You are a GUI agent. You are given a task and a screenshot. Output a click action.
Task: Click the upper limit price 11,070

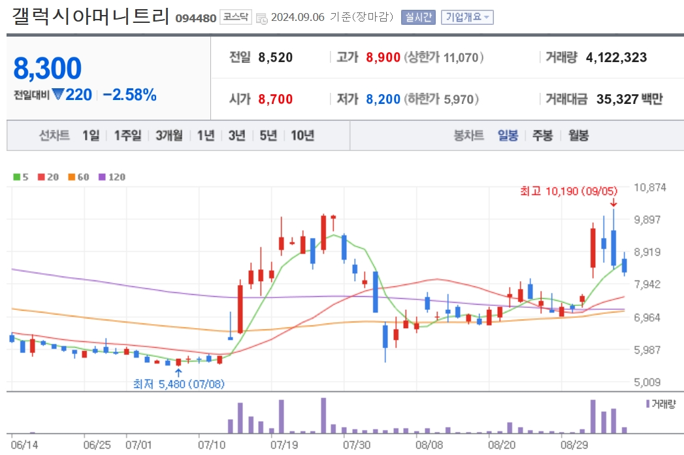[461, 58]
